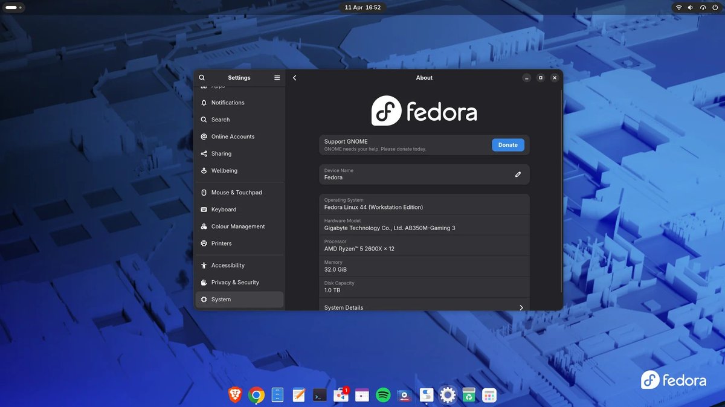
Task: Click the Settings gear in the dock
Action: coord(448,395)
